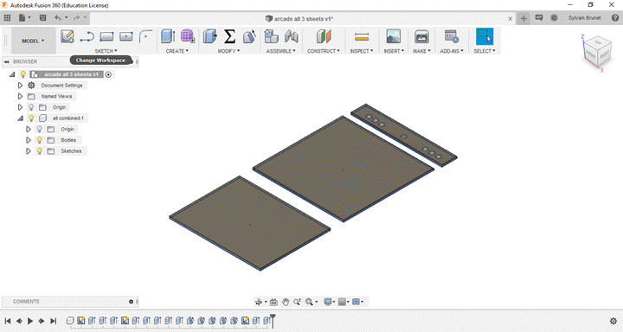Hide the Sketches folder lightbulb
623x332 pixels.
(39, 151)
